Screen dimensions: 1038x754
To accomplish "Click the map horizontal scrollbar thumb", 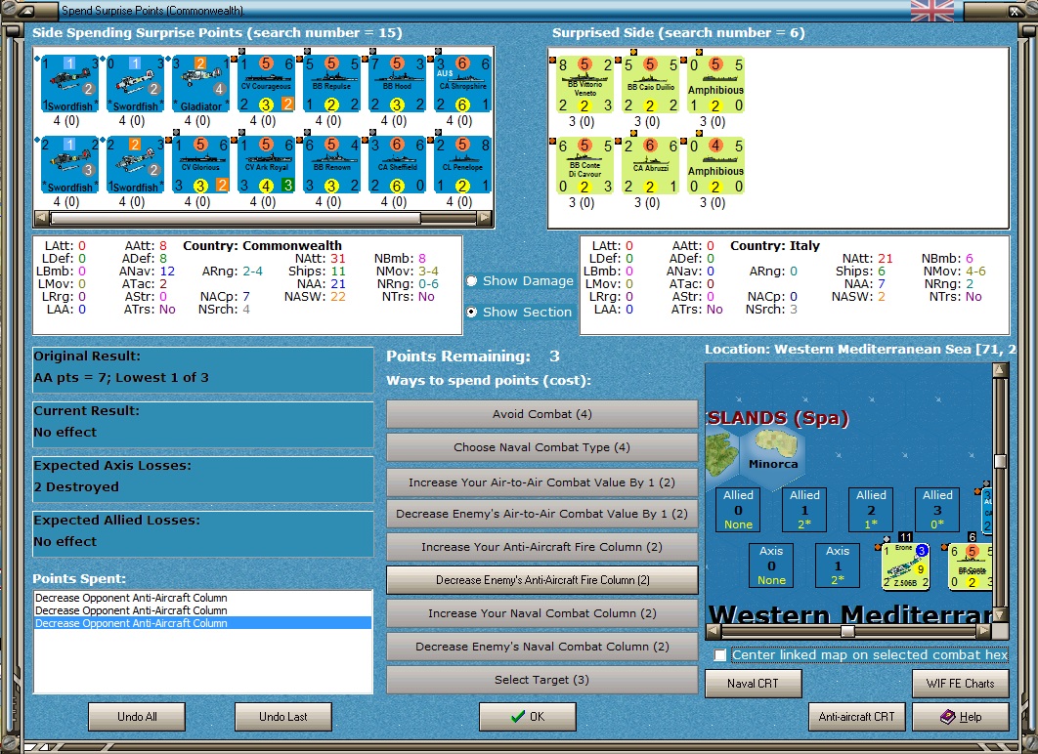I will [847, 631].
